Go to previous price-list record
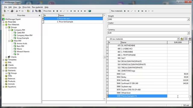The width and height of the screenshot is (193, 108). [78, 11]
